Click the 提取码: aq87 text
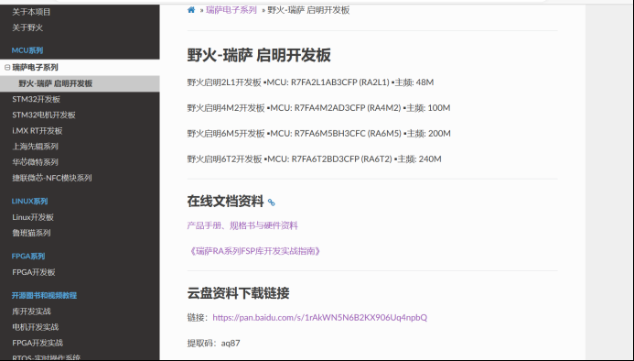Screen dimensions: 634x361 [x=213, y=344]
